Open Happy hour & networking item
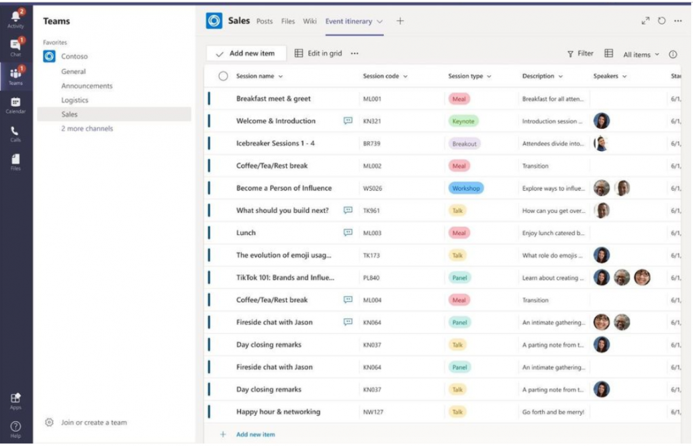Image resolution: width=693 pixels, height=446 pixels. [x=278, y=412]
